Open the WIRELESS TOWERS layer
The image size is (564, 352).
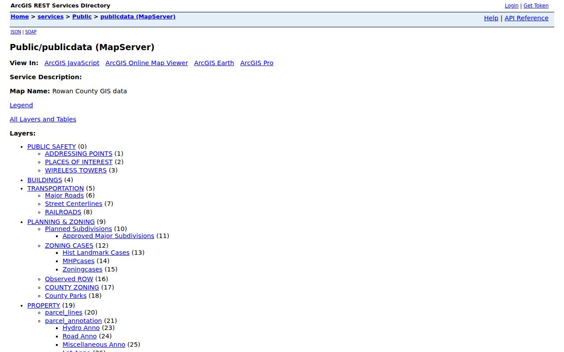point(76,170)
